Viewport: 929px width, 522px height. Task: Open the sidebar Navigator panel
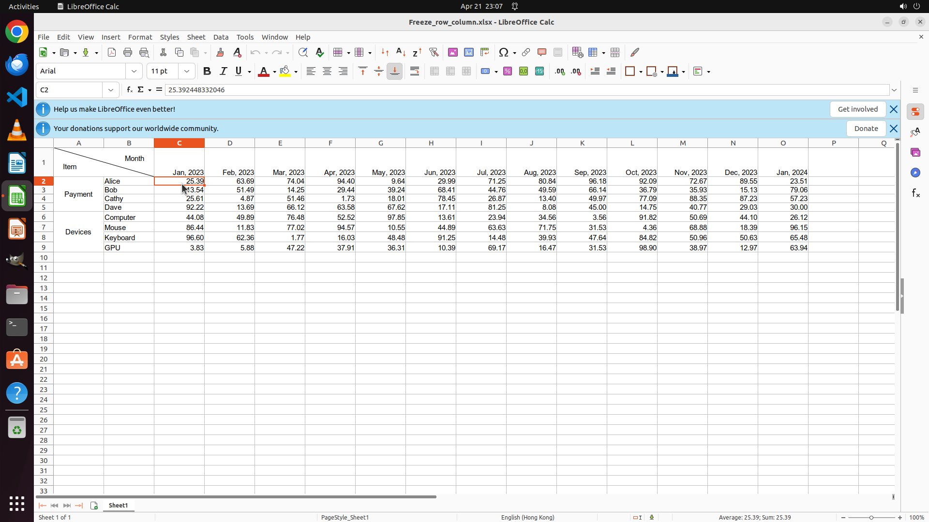tap(915, 173)
